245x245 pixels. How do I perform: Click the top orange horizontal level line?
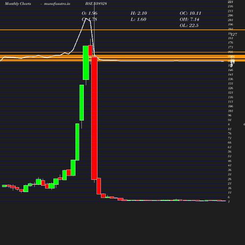click(x=122, y=30)
